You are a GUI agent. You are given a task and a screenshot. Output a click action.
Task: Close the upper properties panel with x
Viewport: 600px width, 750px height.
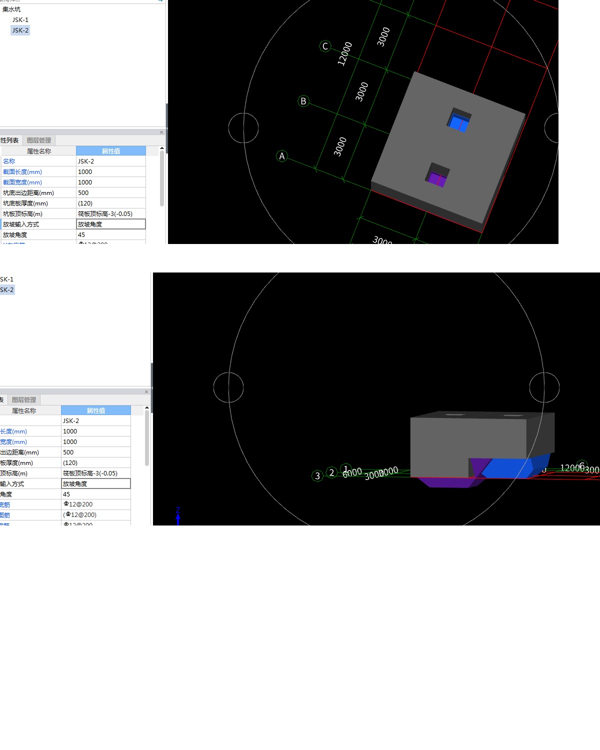click(161, 132)
